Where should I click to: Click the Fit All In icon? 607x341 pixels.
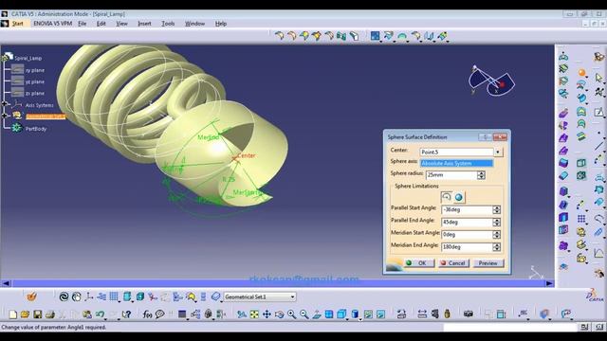pos(254,314)
